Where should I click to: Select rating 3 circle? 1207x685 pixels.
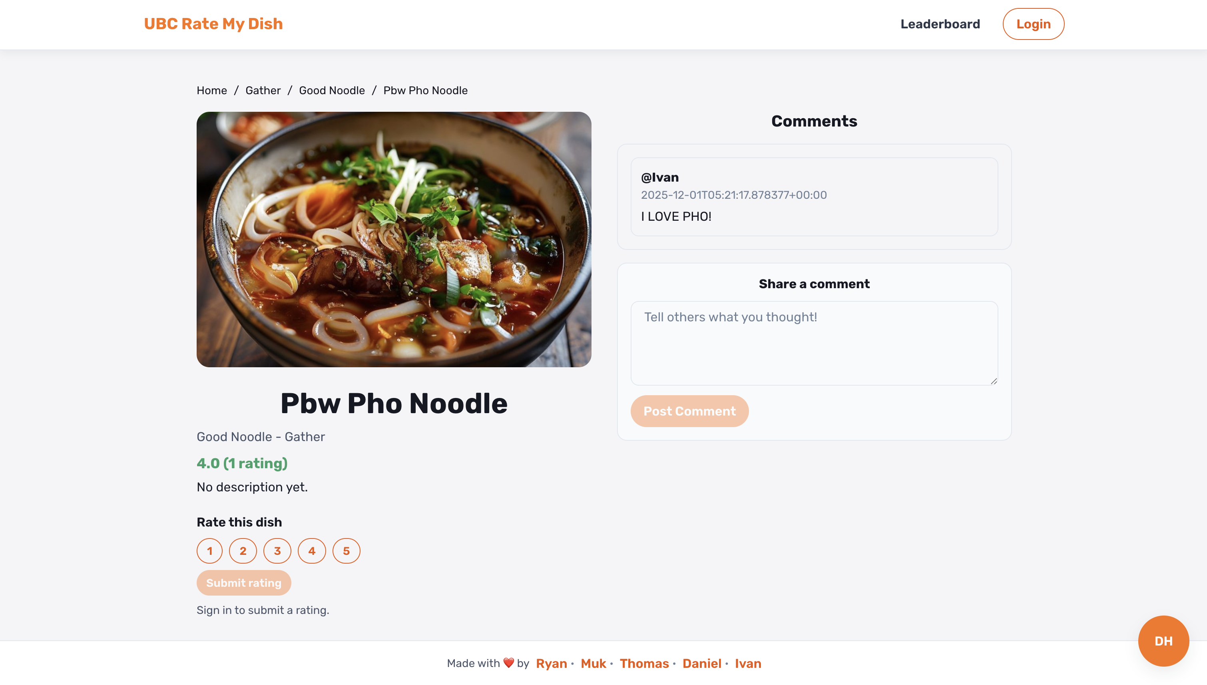pos(277,551)
